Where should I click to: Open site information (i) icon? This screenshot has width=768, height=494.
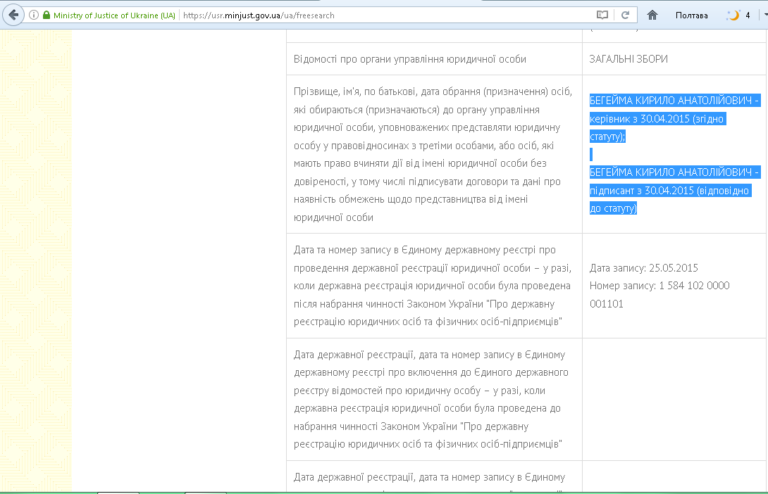[x=34, y=15]
